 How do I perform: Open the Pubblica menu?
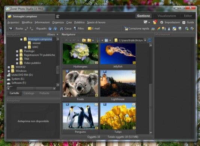(79, 23)
